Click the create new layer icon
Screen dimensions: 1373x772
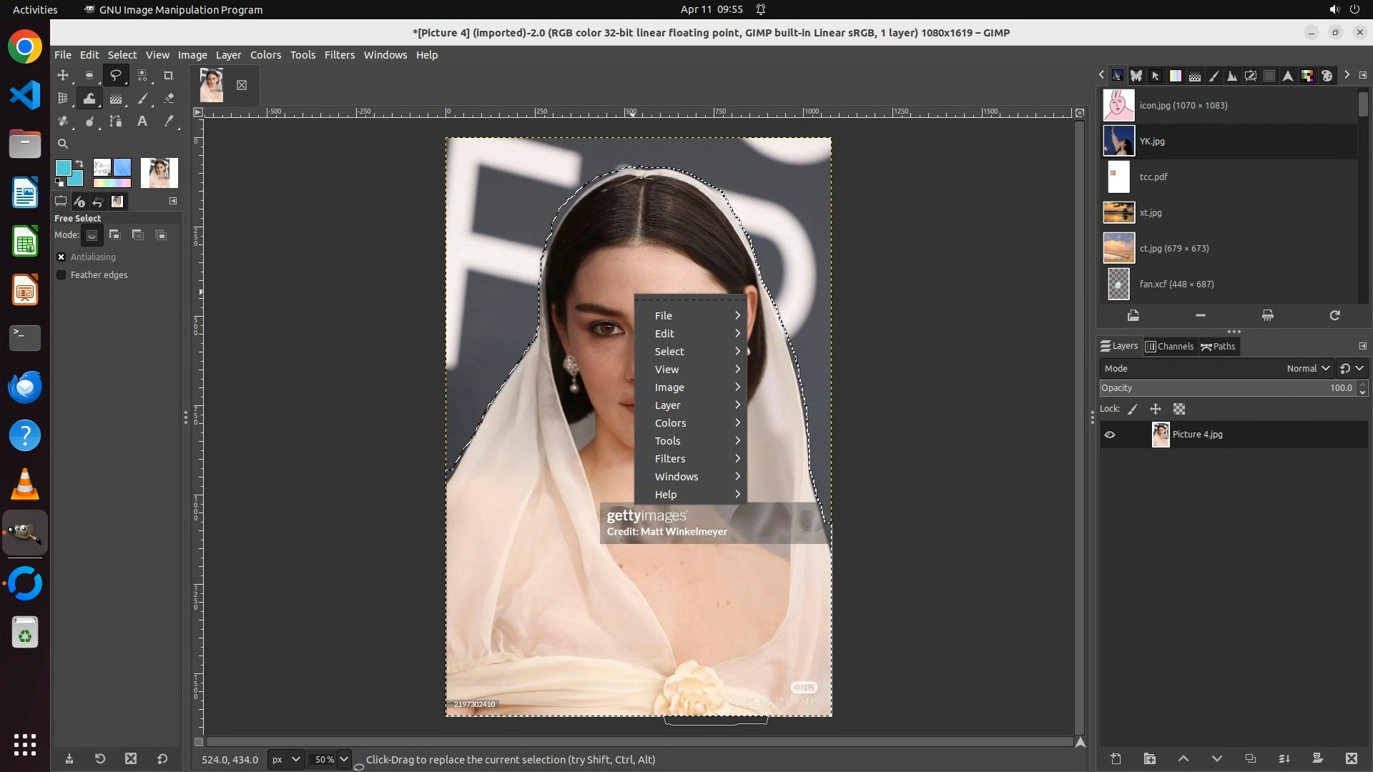coord(1116,759)
